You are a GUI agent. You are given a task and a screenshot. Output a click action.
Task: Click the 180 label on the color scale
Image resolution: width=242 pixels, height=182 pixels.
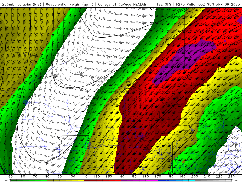click(x=170, y=177)
